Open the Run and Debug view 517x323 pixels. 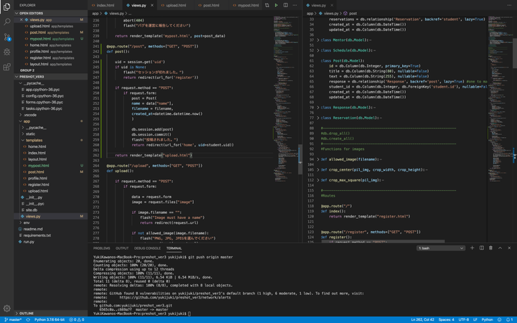coord(7,52)
